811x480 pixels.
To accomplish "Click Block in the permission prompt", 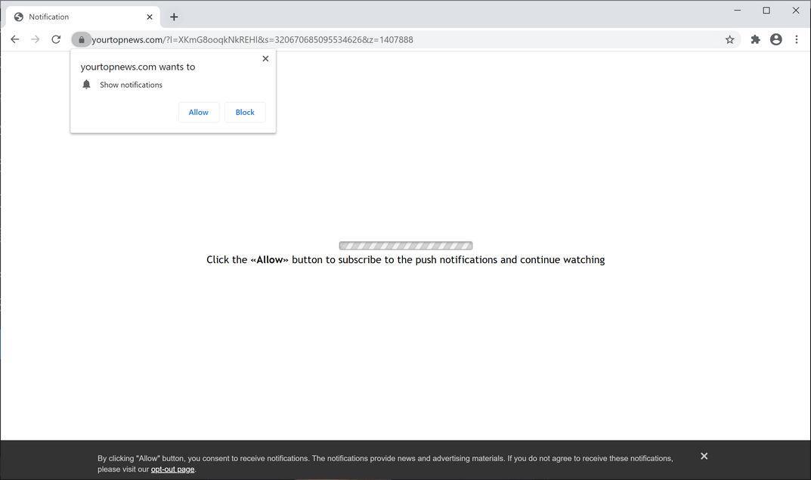I will tap(245, 112).
